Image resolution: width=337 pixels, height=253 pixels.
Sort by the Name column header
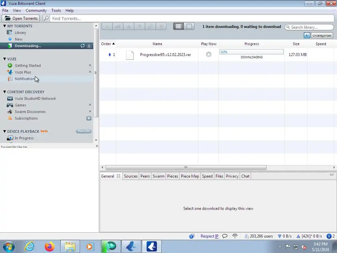click(x=157, y=44)
